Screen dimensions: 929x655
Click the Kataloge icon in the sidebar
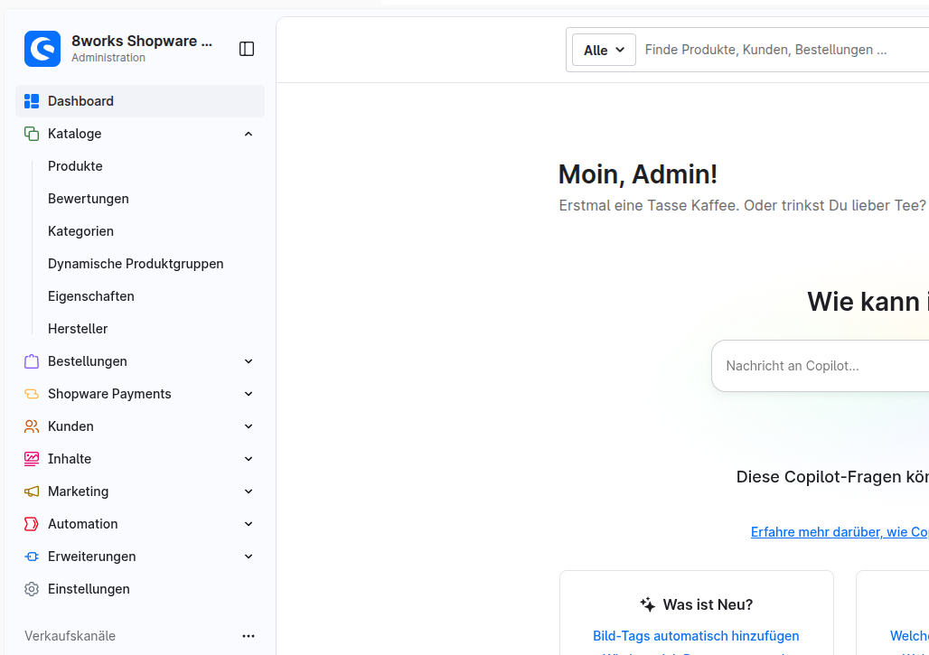(x=32, y=134)
